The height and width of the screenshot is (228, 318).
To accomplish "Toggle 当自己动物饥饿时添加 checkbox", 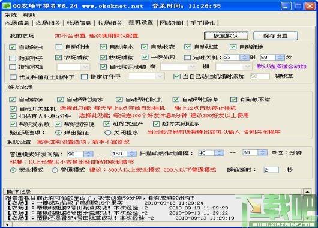I will coord(177,76).
